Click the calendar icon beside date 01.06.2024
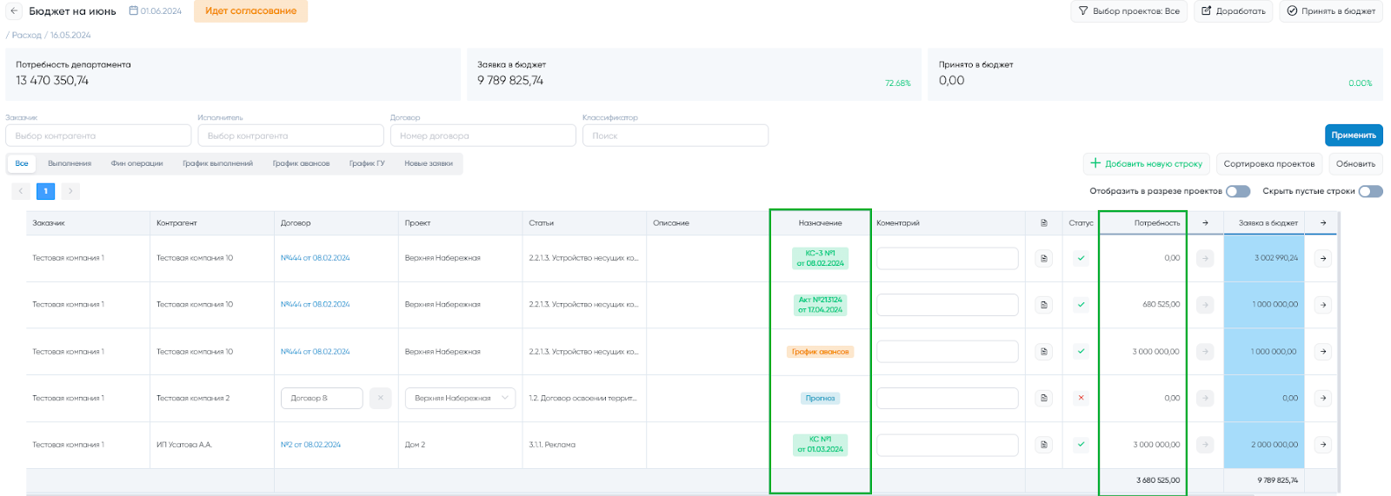 point(133,11)
